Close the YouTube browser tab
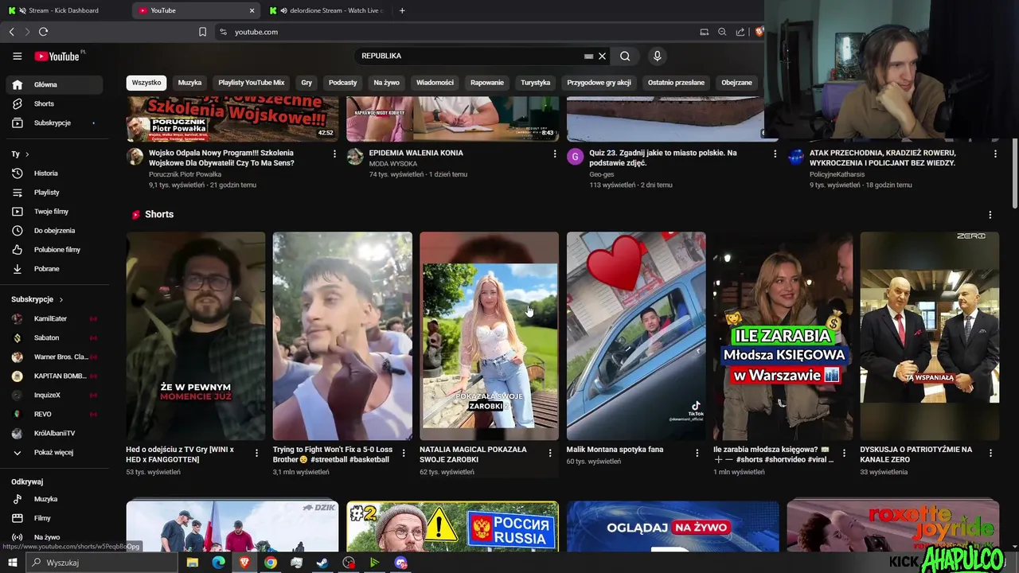 pos(252,10)
